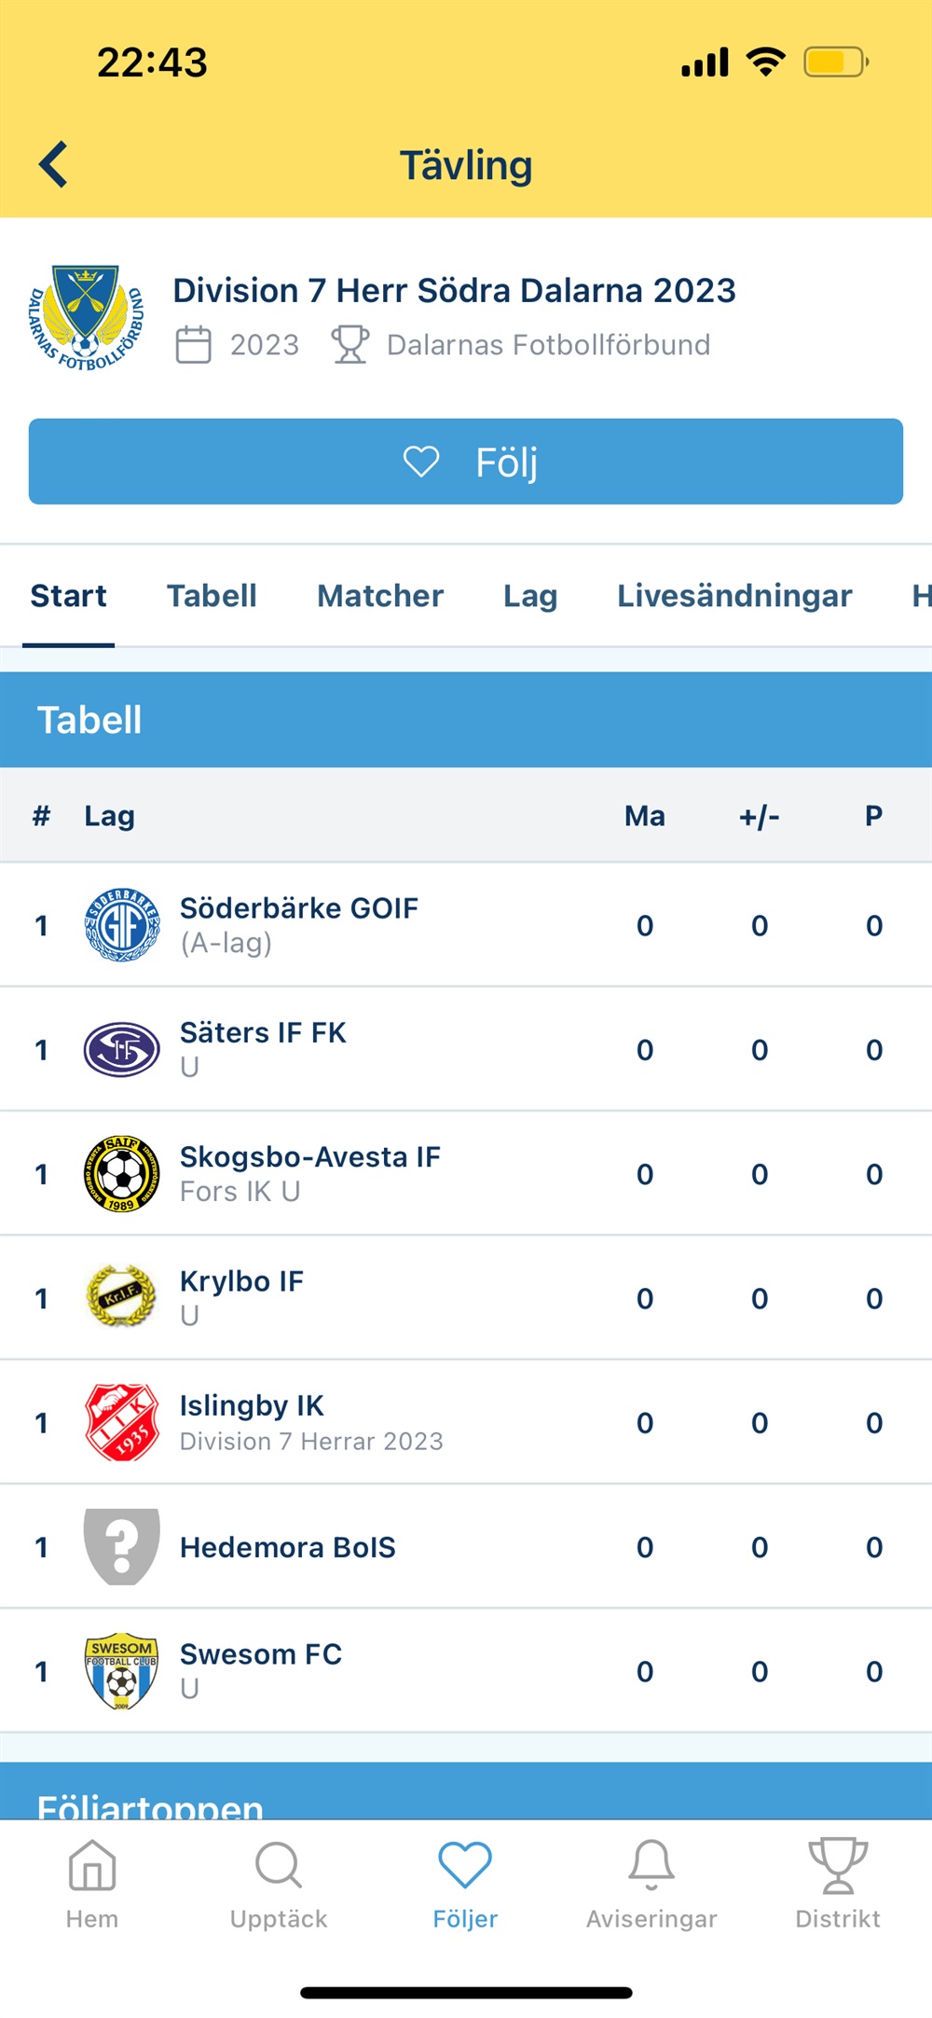Open the Följer heart tab at the bottom

pyautogui.click(x=465, y=1884)
